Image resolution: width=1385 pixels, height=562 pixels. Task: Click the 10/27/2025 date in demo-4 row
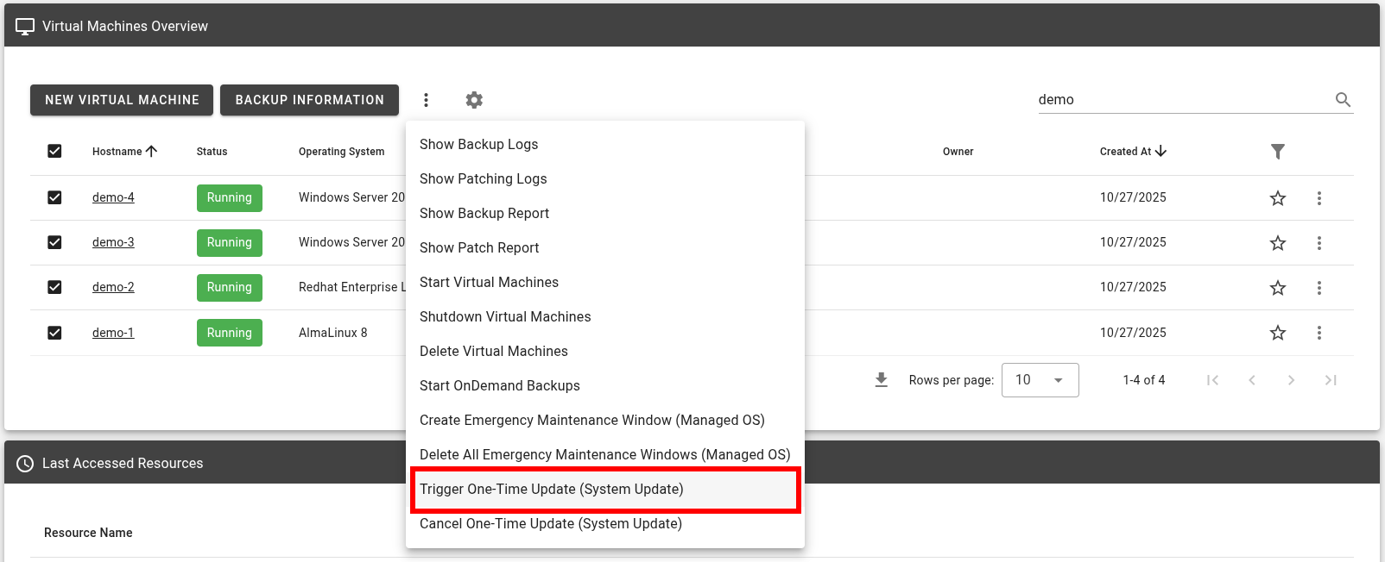click(1133, 197)
